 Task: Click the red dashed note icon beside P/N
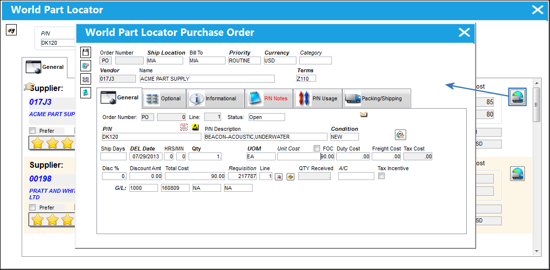(x=184, y=127)
